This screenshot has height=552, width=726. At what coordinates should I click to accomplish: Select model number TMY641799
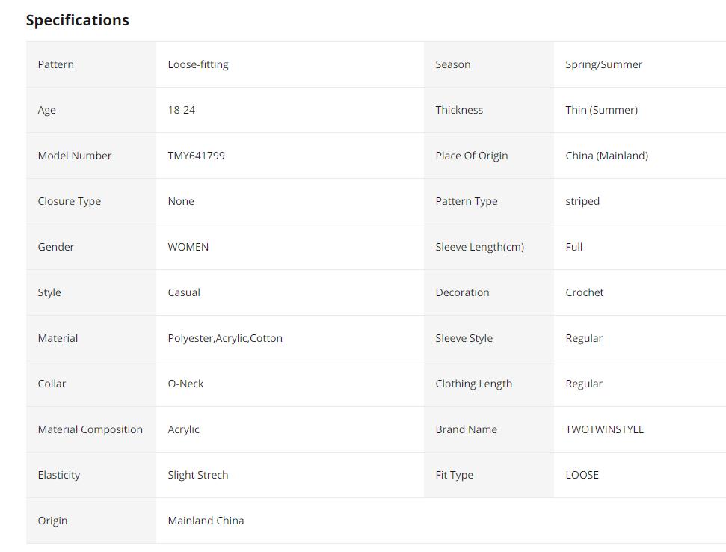coord(196,156)
